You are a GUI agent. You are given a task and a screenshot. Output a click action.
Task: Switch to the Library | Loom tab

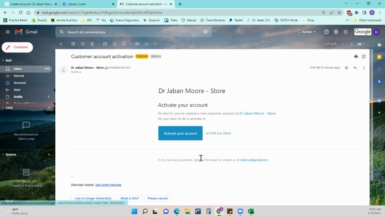87,4
